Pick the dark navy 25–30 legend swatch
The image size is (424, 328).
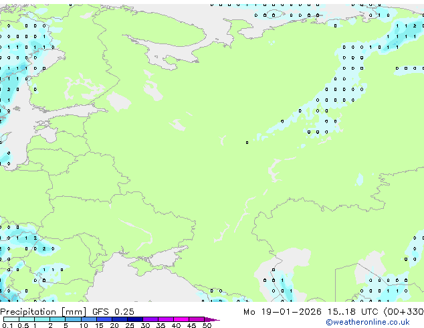click(x=134, y=319)
